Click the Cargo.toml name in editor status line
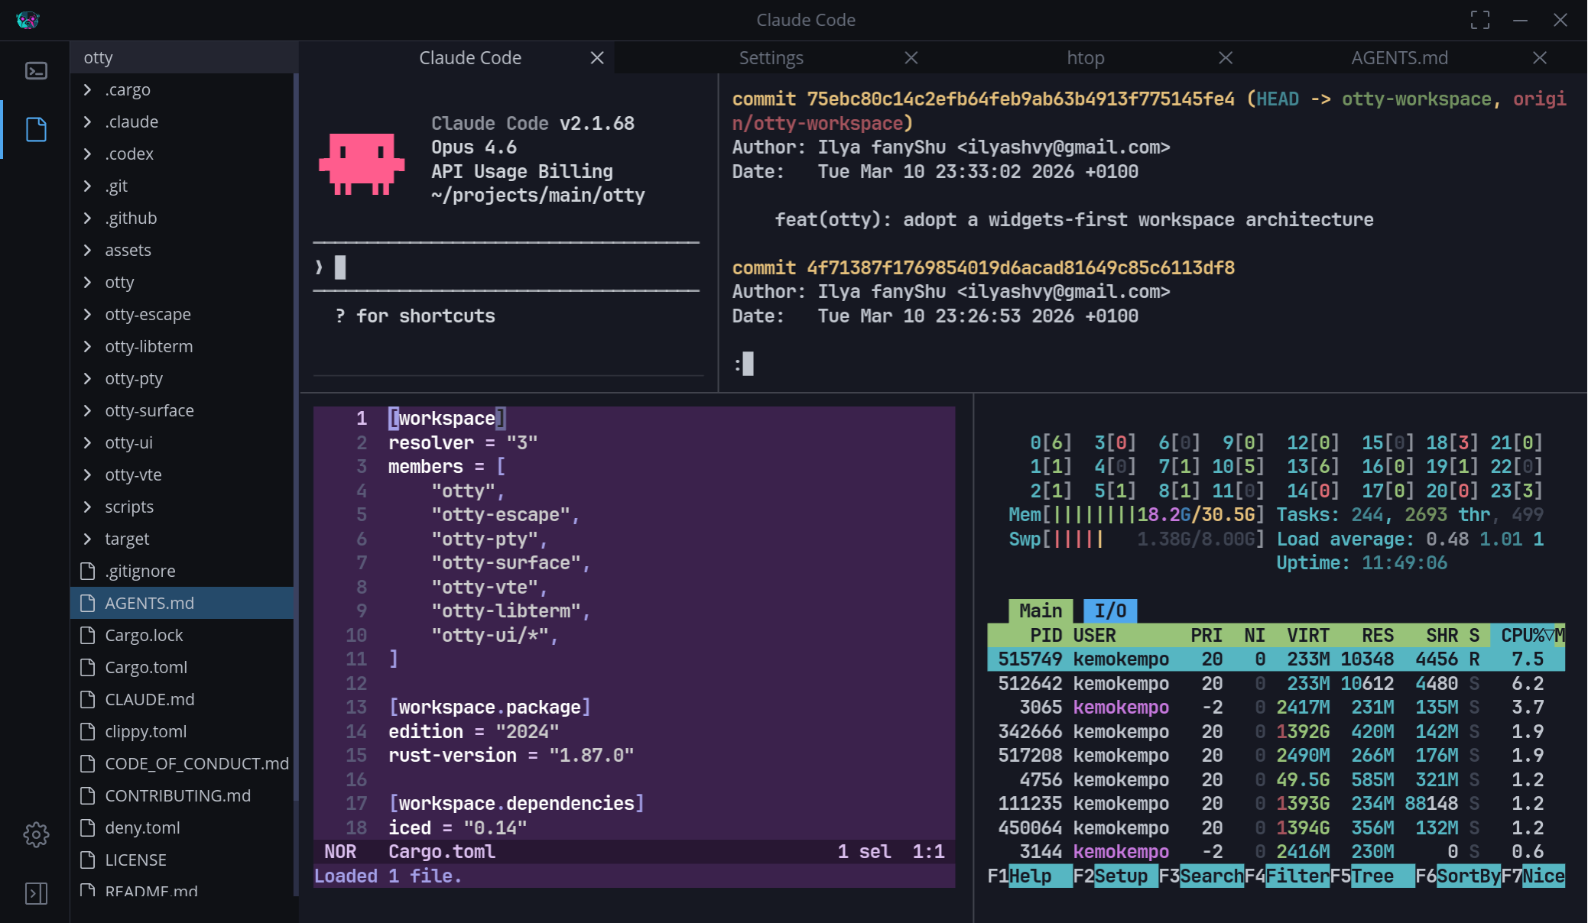The width and height of the screenshot is (1588, 923). 442,851
